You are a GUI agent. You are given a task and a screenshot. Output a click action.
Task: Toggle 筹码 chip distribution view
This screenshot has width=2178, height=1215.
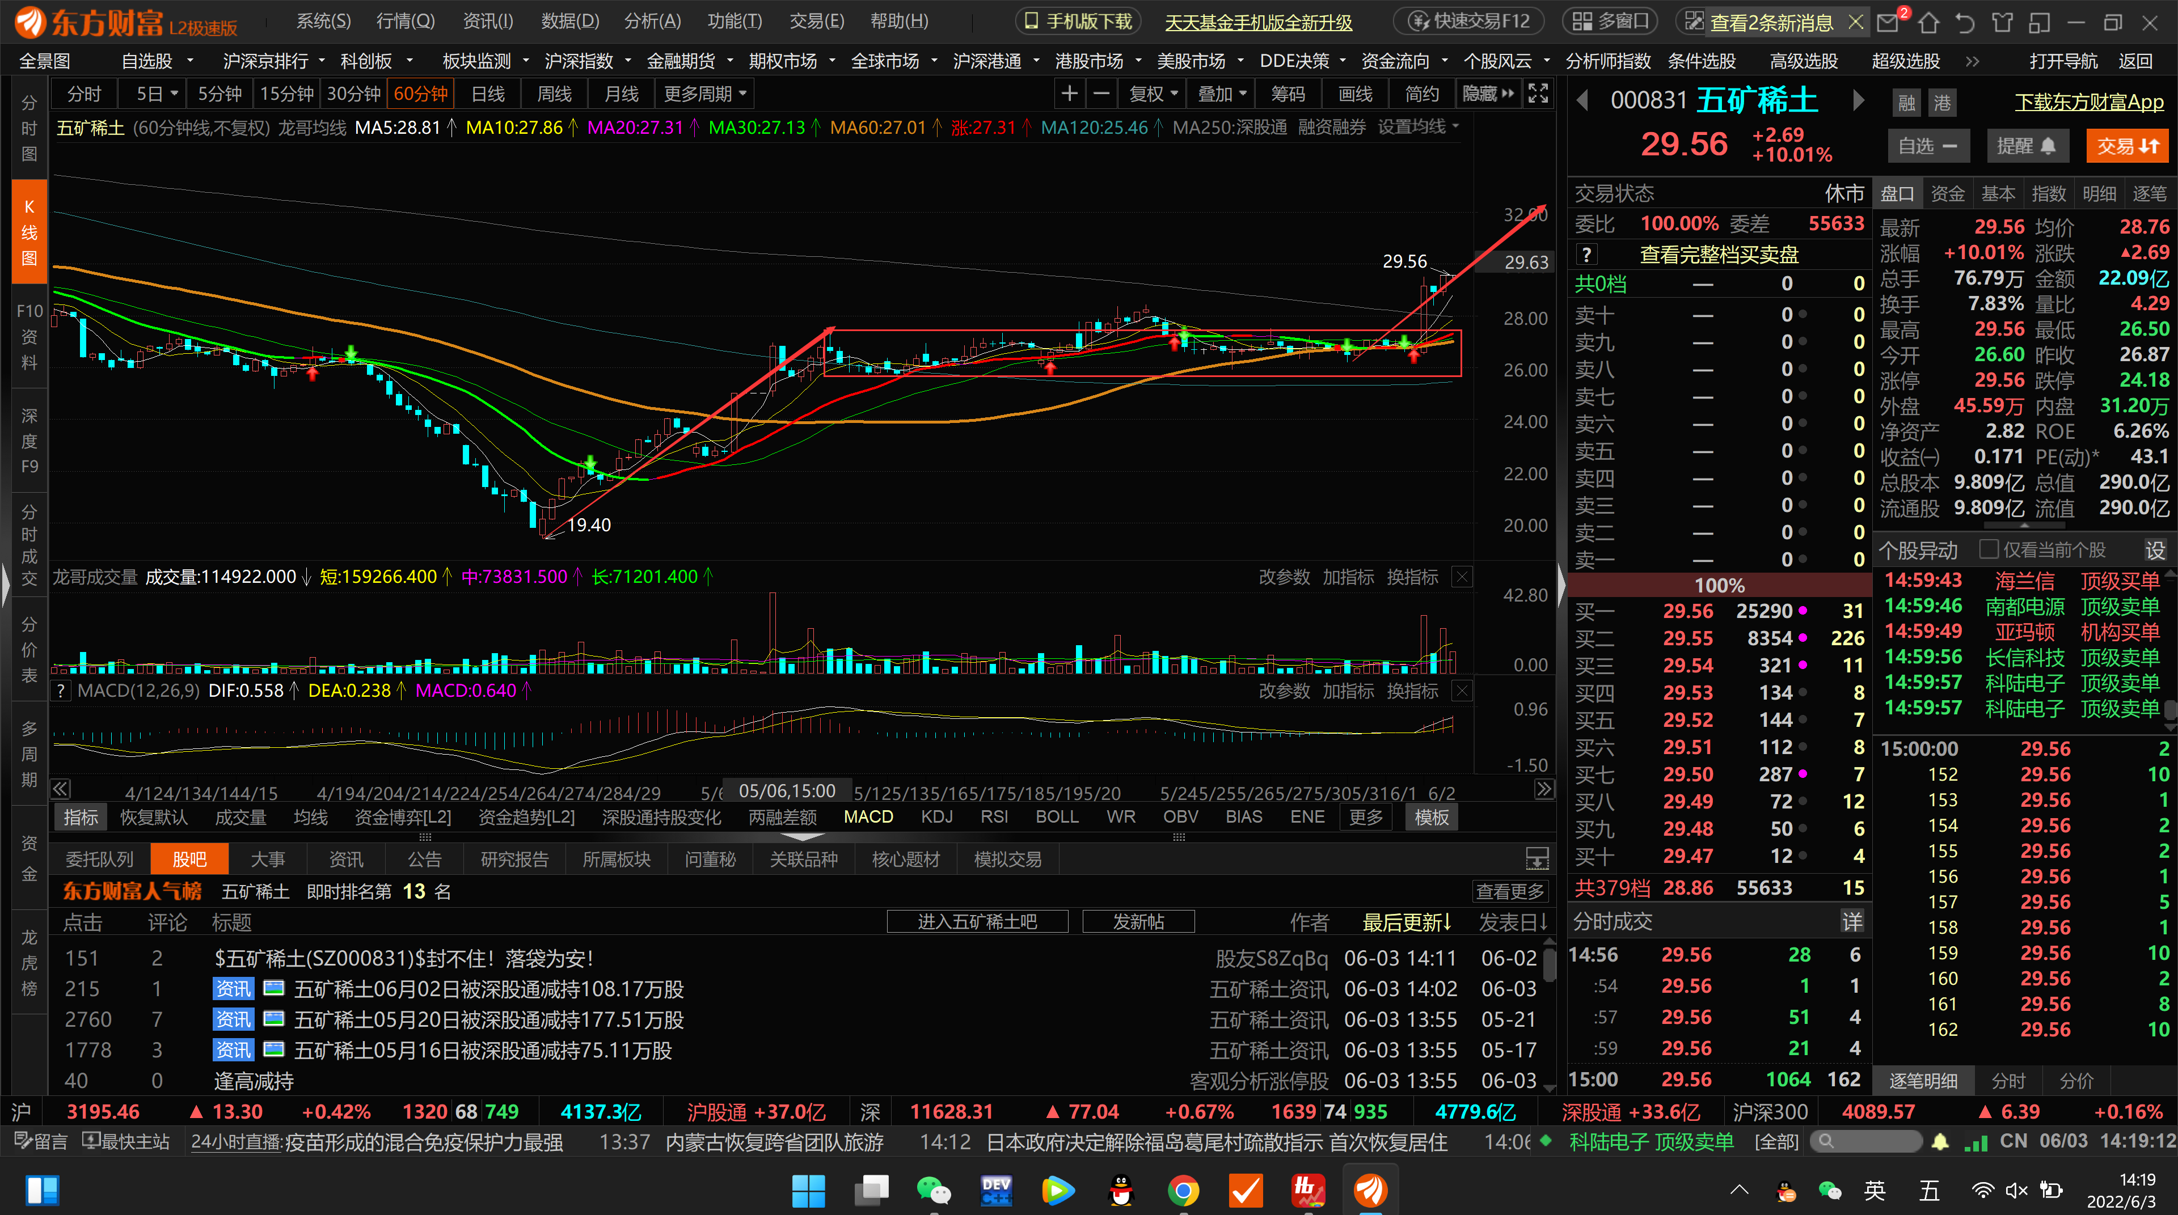[x=1288, y=94]
